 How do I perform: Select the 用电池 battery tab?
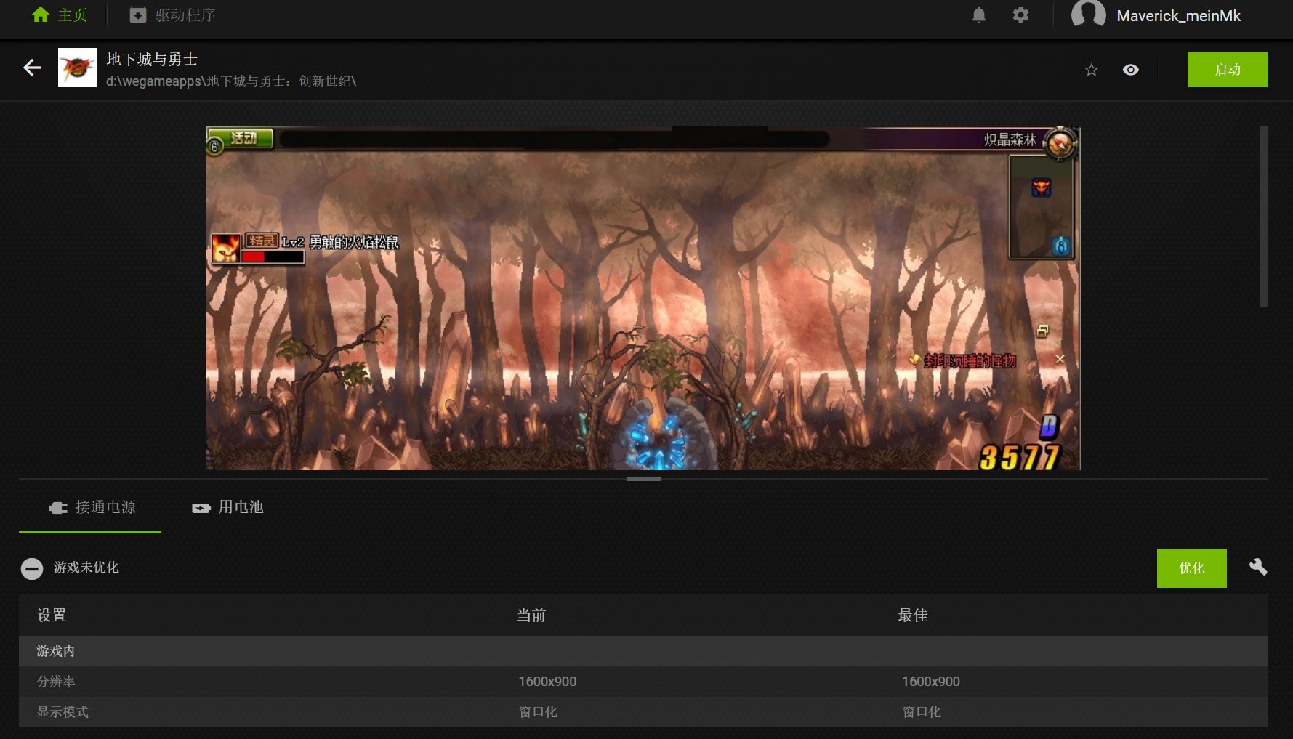tap(227, 507)
